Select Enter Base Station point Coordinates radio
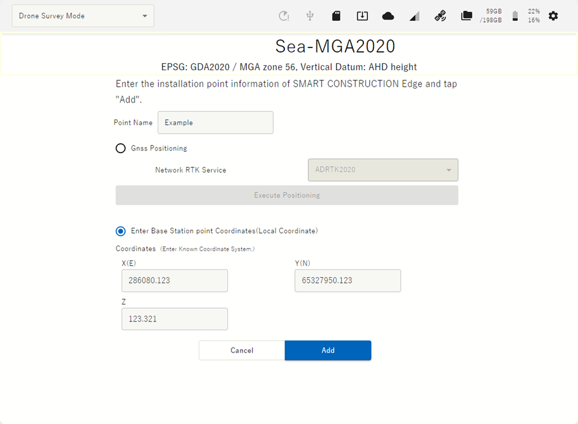 coord(120,231)
